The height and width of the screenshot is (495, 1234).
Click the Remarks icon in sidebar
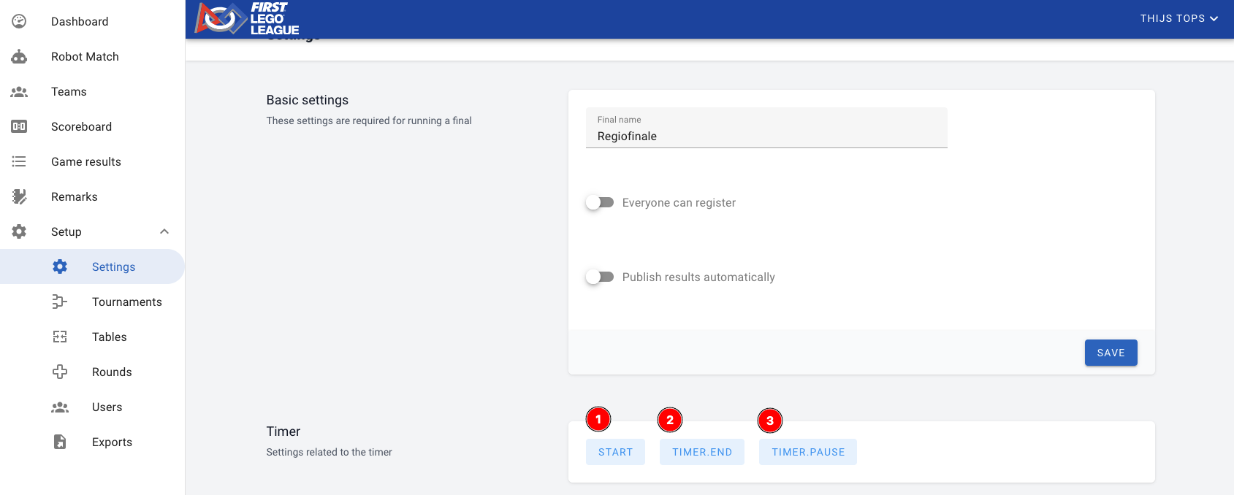[19, 197]
